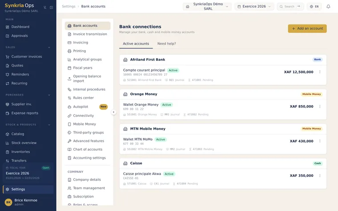Select Opening balance import
This screenshot has width=338, height=211.
coord(88,79)
